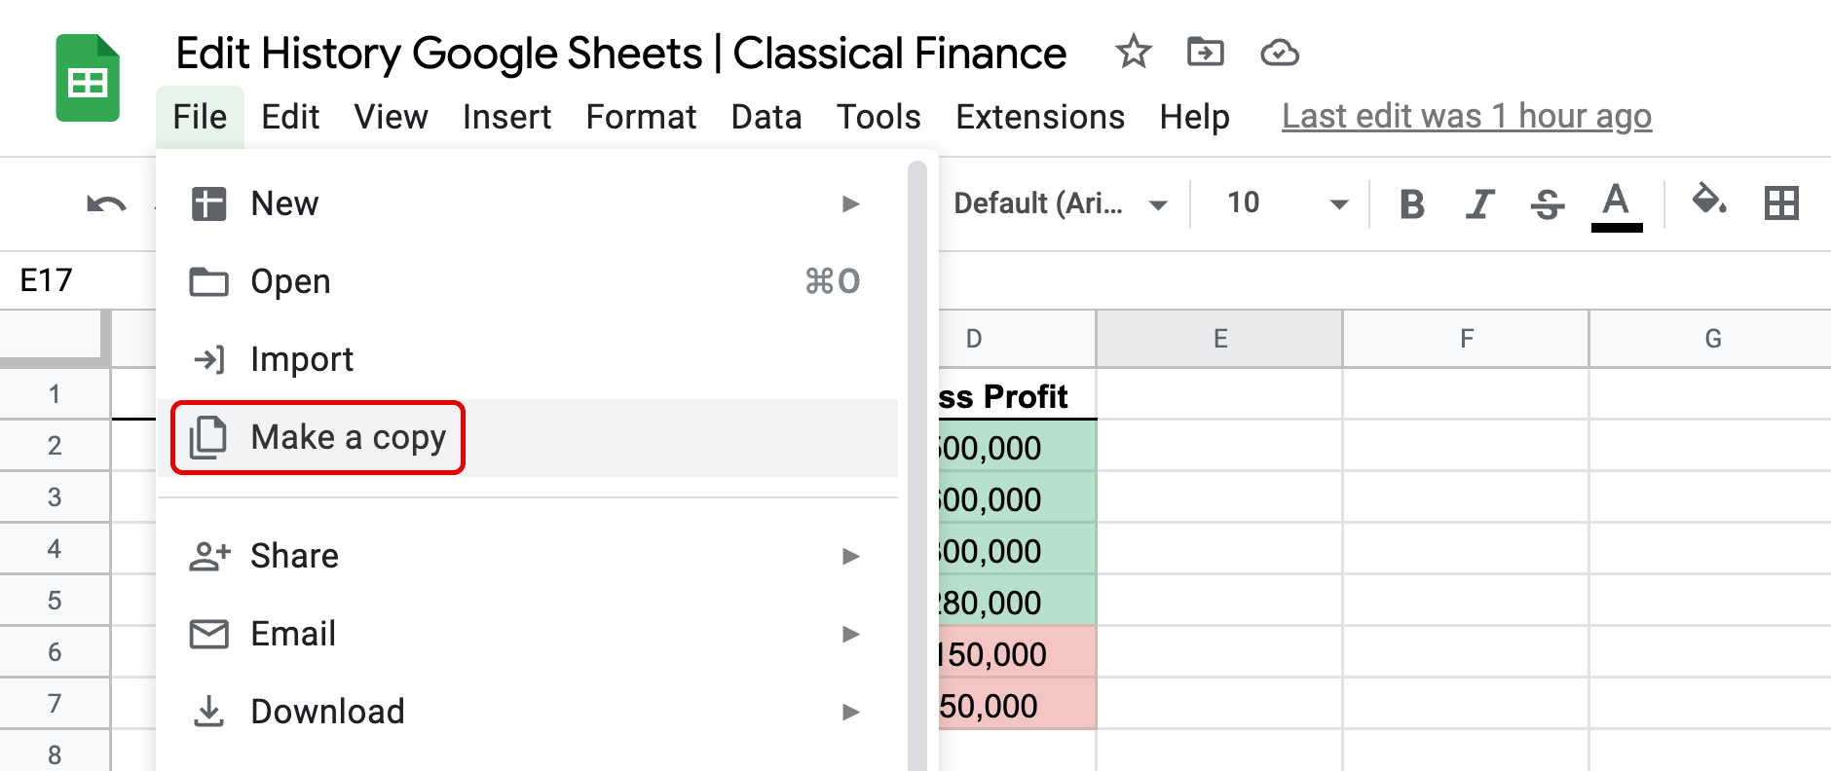The height and width of the screenshot is (771, 1831).
Task: Check the cloud save status icon
Action: pyautogui.click(x=1279, y=53)
